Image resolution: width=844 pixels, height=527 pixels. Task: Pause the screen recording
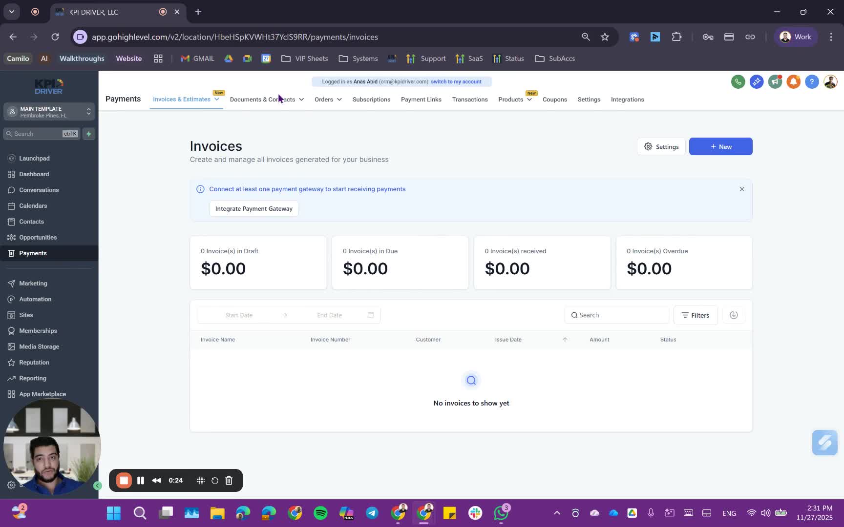[141, 481]
